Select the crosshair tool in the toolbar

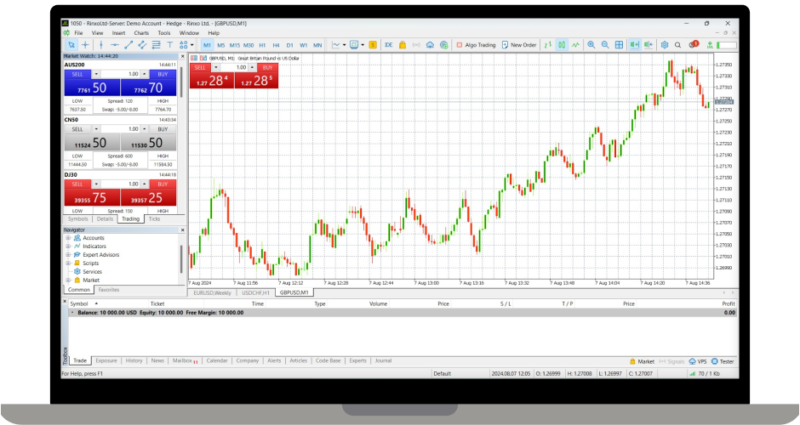[86, 44]
